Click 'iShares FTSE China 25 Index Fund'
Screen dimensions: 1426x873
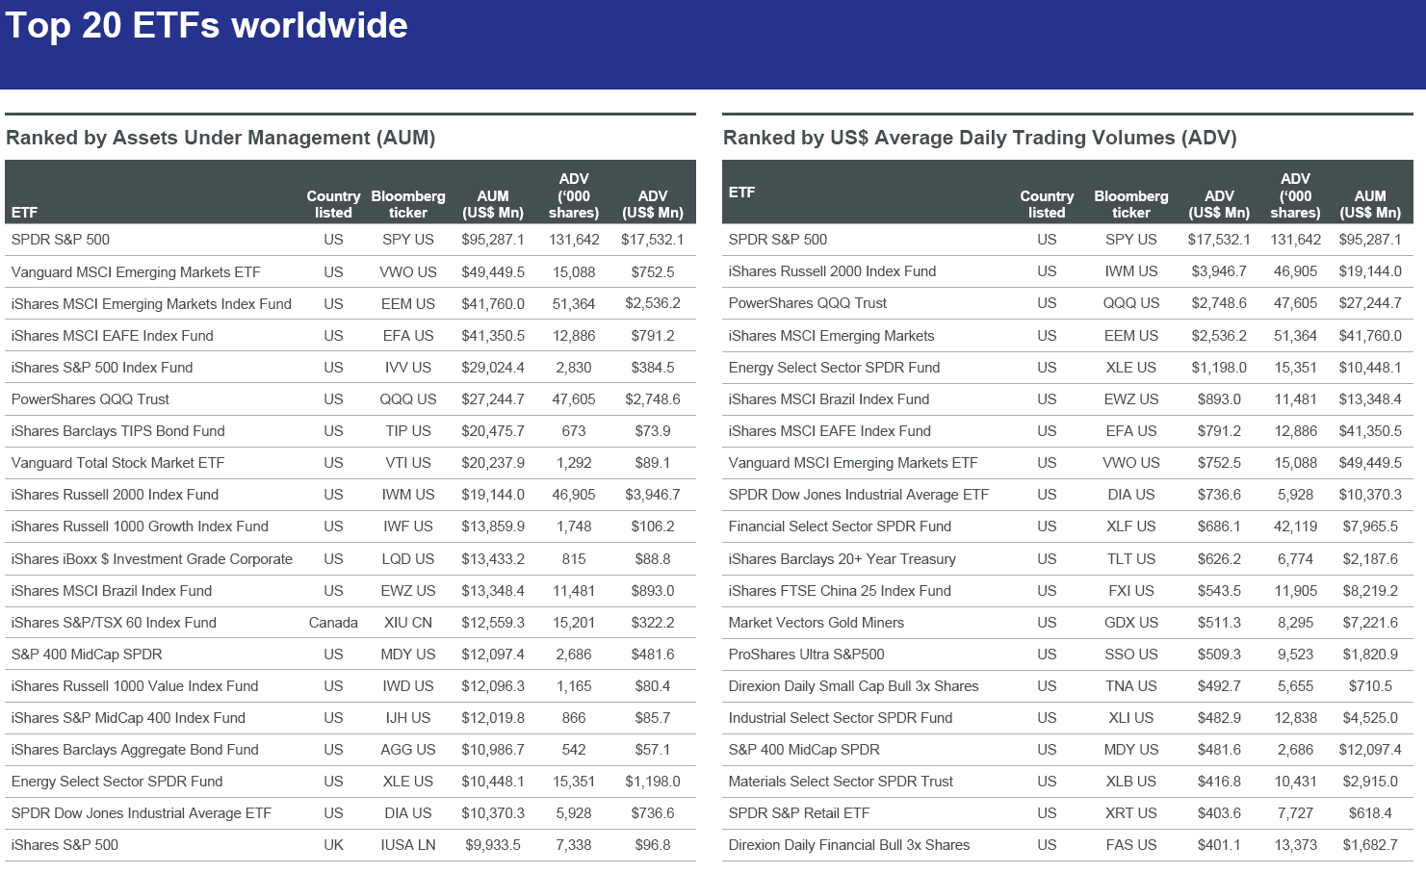[x=840, y=591]
